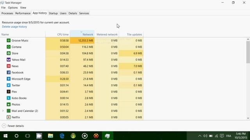Viewport: 250px width, 140px height.
Task: Switch to the Users tab
Action: click(x=63, y=13)
